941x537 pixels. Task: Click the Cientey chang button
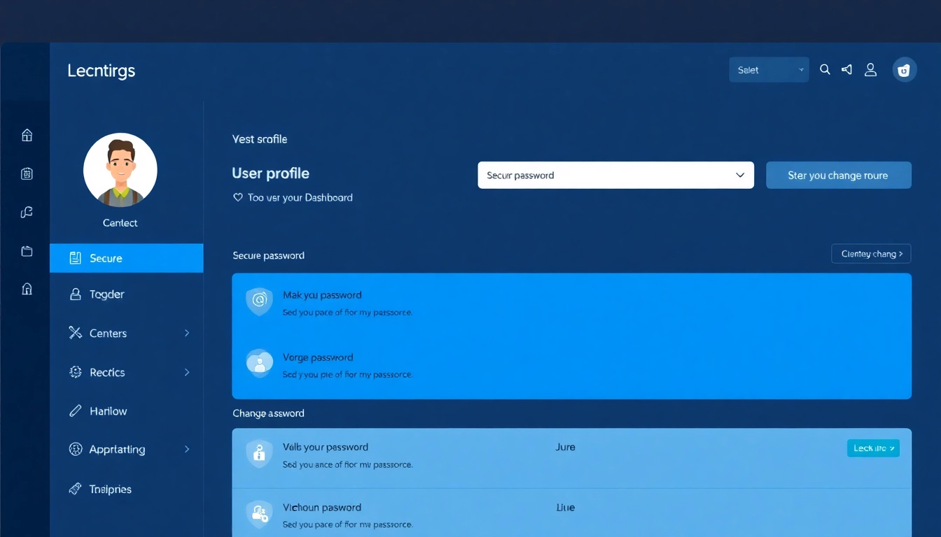coord(870,254)
